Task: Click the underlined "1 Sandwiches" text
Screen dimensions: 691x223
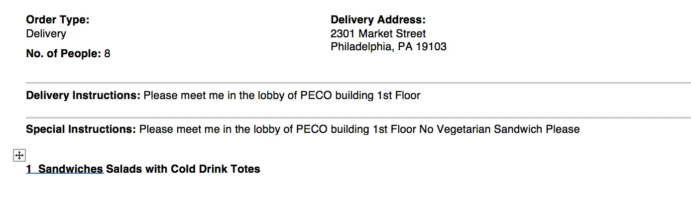Action: click(65, 169)
